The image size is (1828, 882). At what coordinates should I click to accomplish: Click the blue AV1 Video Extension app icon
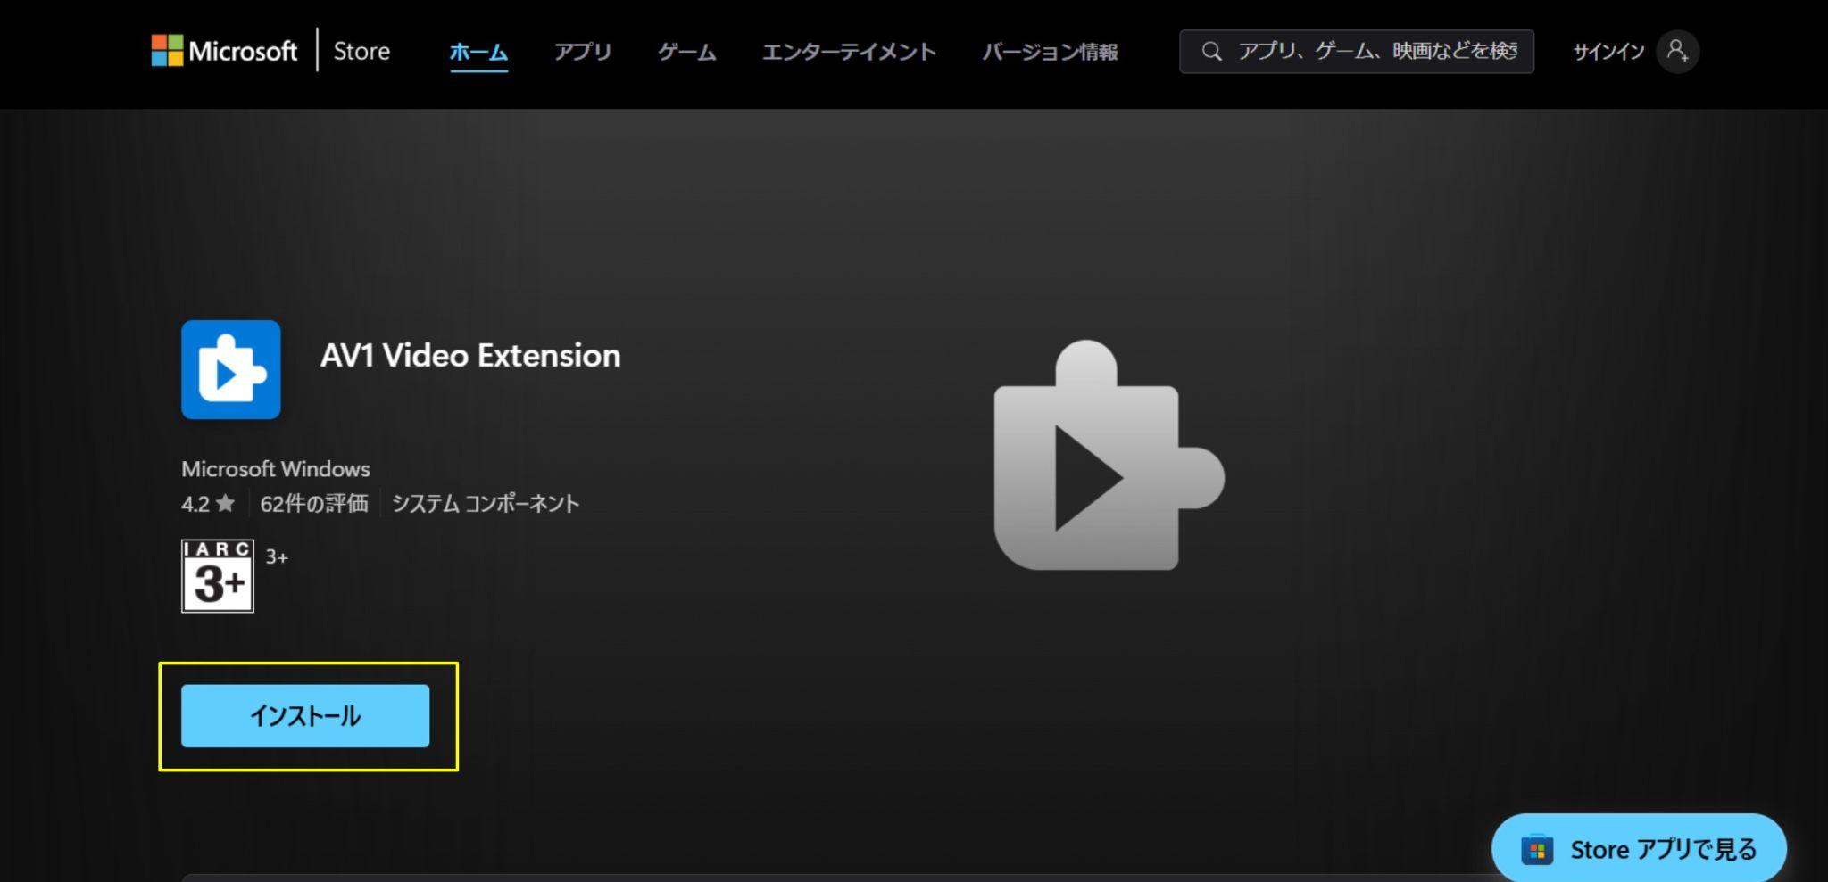click(231, 369)
